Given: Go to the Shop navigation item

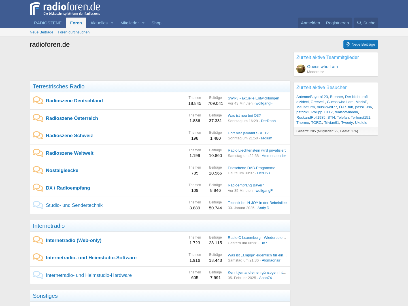Looking at the screenshot, I should coord(156,23).
